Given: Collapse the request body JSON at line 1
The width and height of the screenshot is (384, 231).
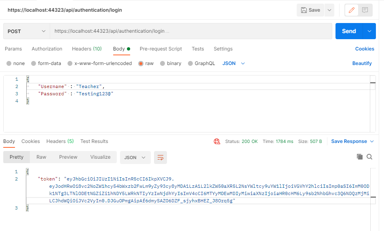Looking at the screenshot, I should [x=27, y=79].
